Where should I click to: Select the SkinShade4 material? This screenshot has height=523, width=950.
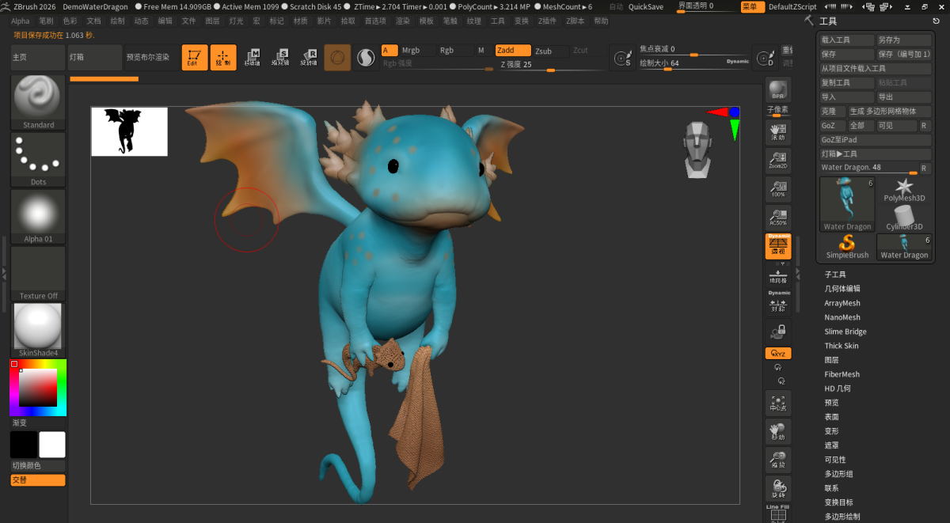click(x=36, y=326)
